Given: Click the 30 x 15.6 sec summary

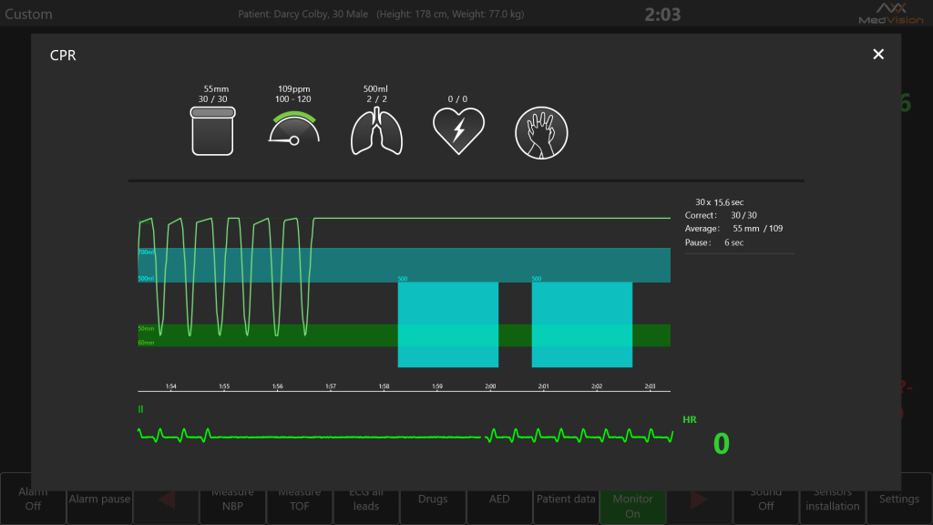Looking at the screenshot, I should [x=720, y=202].
